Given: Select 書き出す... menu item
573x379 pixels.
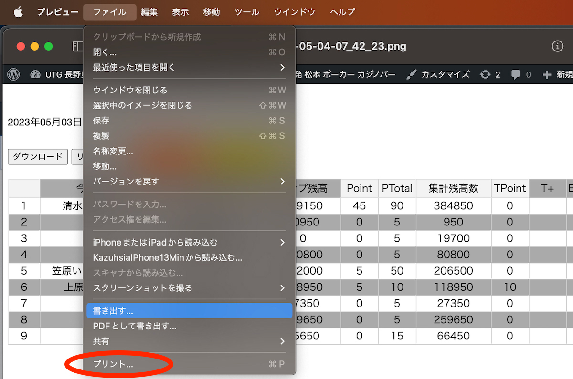Looking at the screenshot, I should pyautogui.click(x=189, y=311).
